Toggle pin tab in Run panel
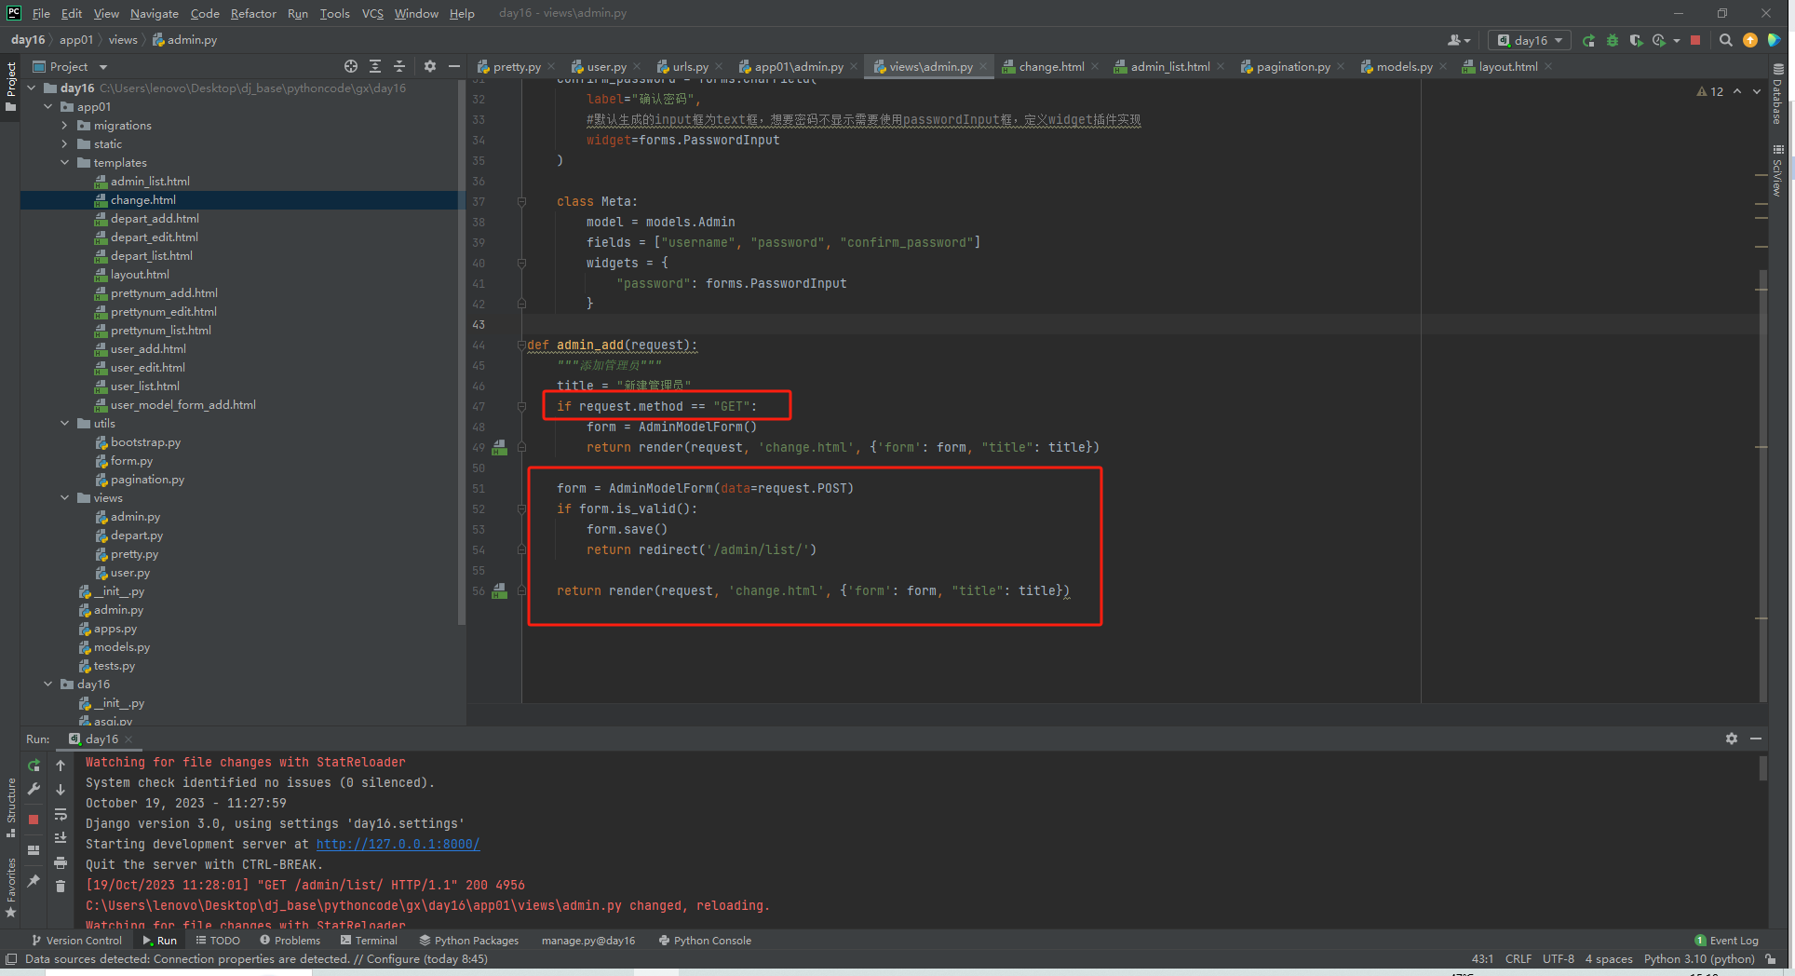Screen dimensions: 1795x976 pos(34,880)
